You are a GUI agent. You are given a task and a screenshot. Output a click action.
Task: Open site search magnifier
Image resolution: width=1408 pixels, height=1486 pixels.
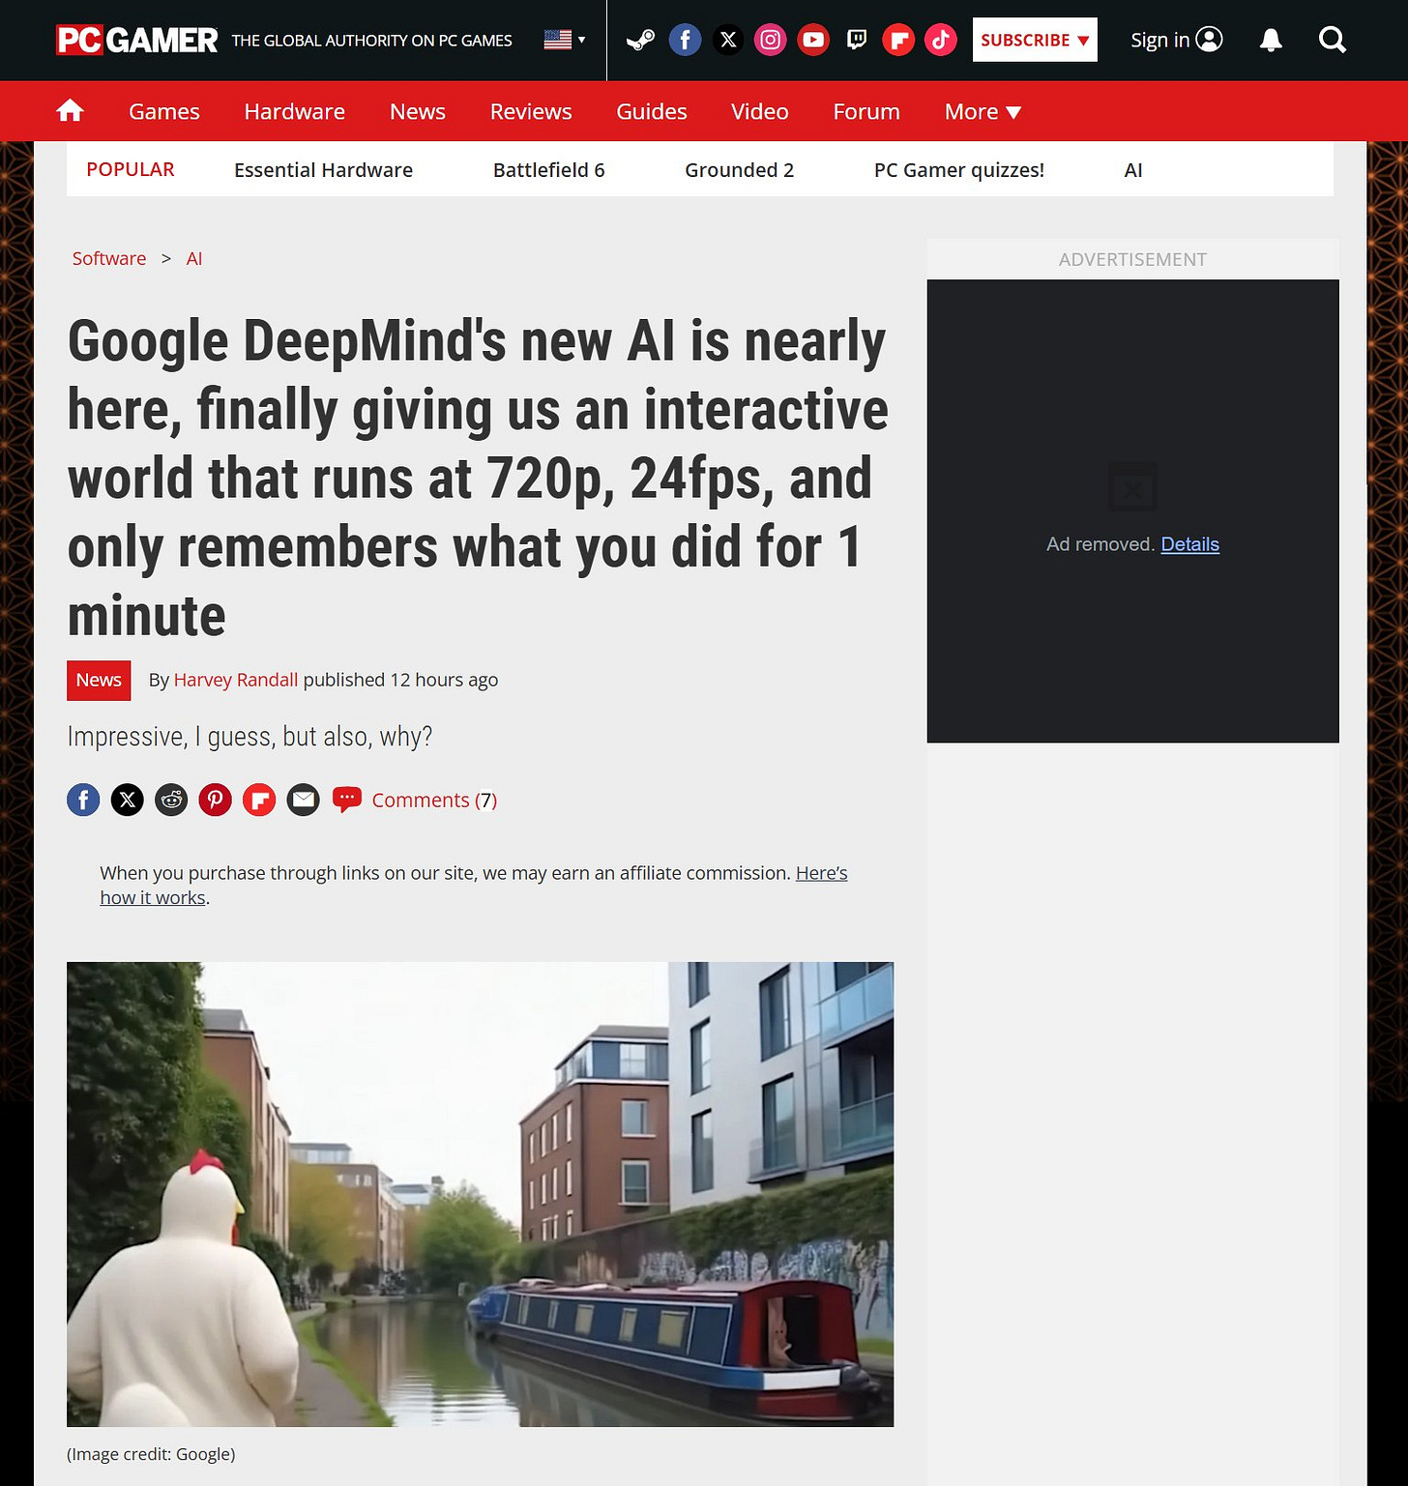click(1333, 40)
